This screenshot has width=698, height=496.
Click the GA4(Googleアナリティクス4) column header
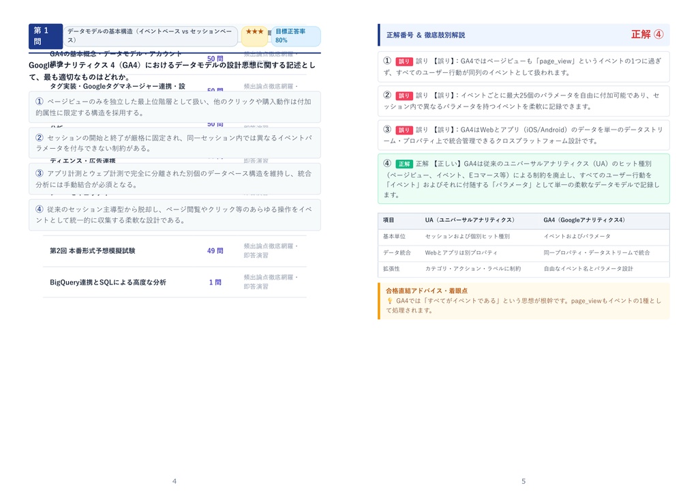pyautogui.click(x=584, y=220)
